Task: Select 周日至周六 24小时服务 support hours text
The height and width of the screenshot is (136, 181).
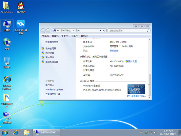Action: point(121,46)
